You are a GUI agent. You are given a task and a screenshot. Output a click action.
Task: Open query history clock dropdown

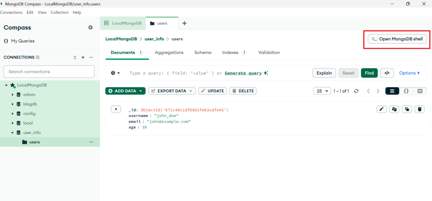click(116, 73)
